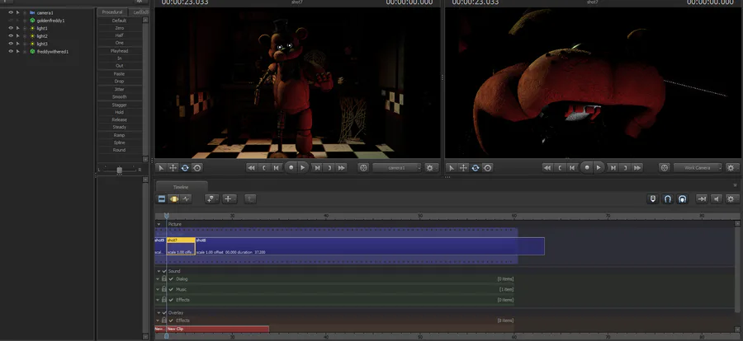Play the right viewport preview

599,168
